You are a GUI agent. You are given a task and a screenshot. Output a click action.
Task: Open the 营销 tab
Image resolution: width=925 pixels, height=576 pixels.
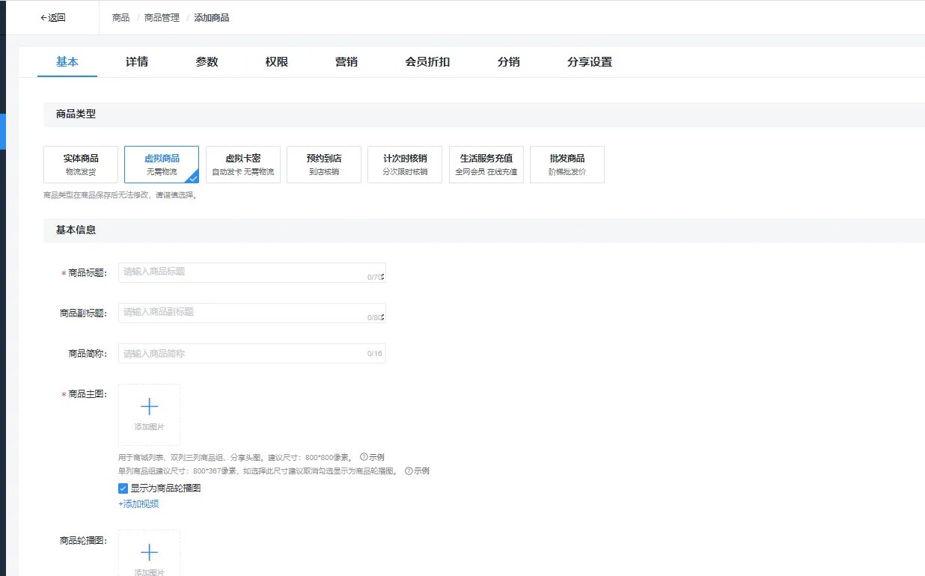pyautogui.click(x=346, y=62)
